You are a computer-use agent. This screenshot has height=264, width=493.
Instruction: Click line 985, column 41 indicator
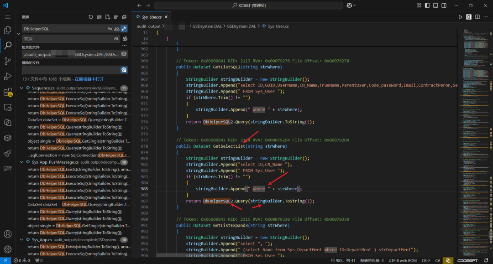point(343,260)
